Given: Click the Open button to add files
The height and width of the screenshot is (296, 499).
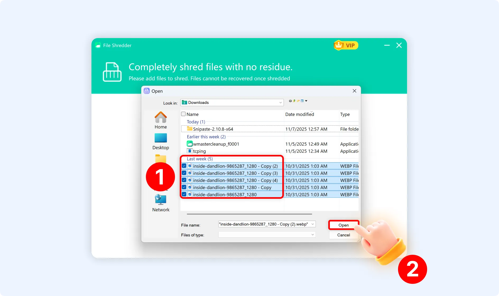Looking at the screenshot, I should (x=343, y=225).
